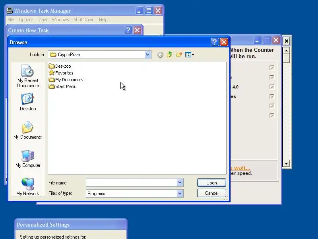Viewport: 318px width, 239px height.
Task: Close the Create New Task dialog
Action: click(137, 30)
